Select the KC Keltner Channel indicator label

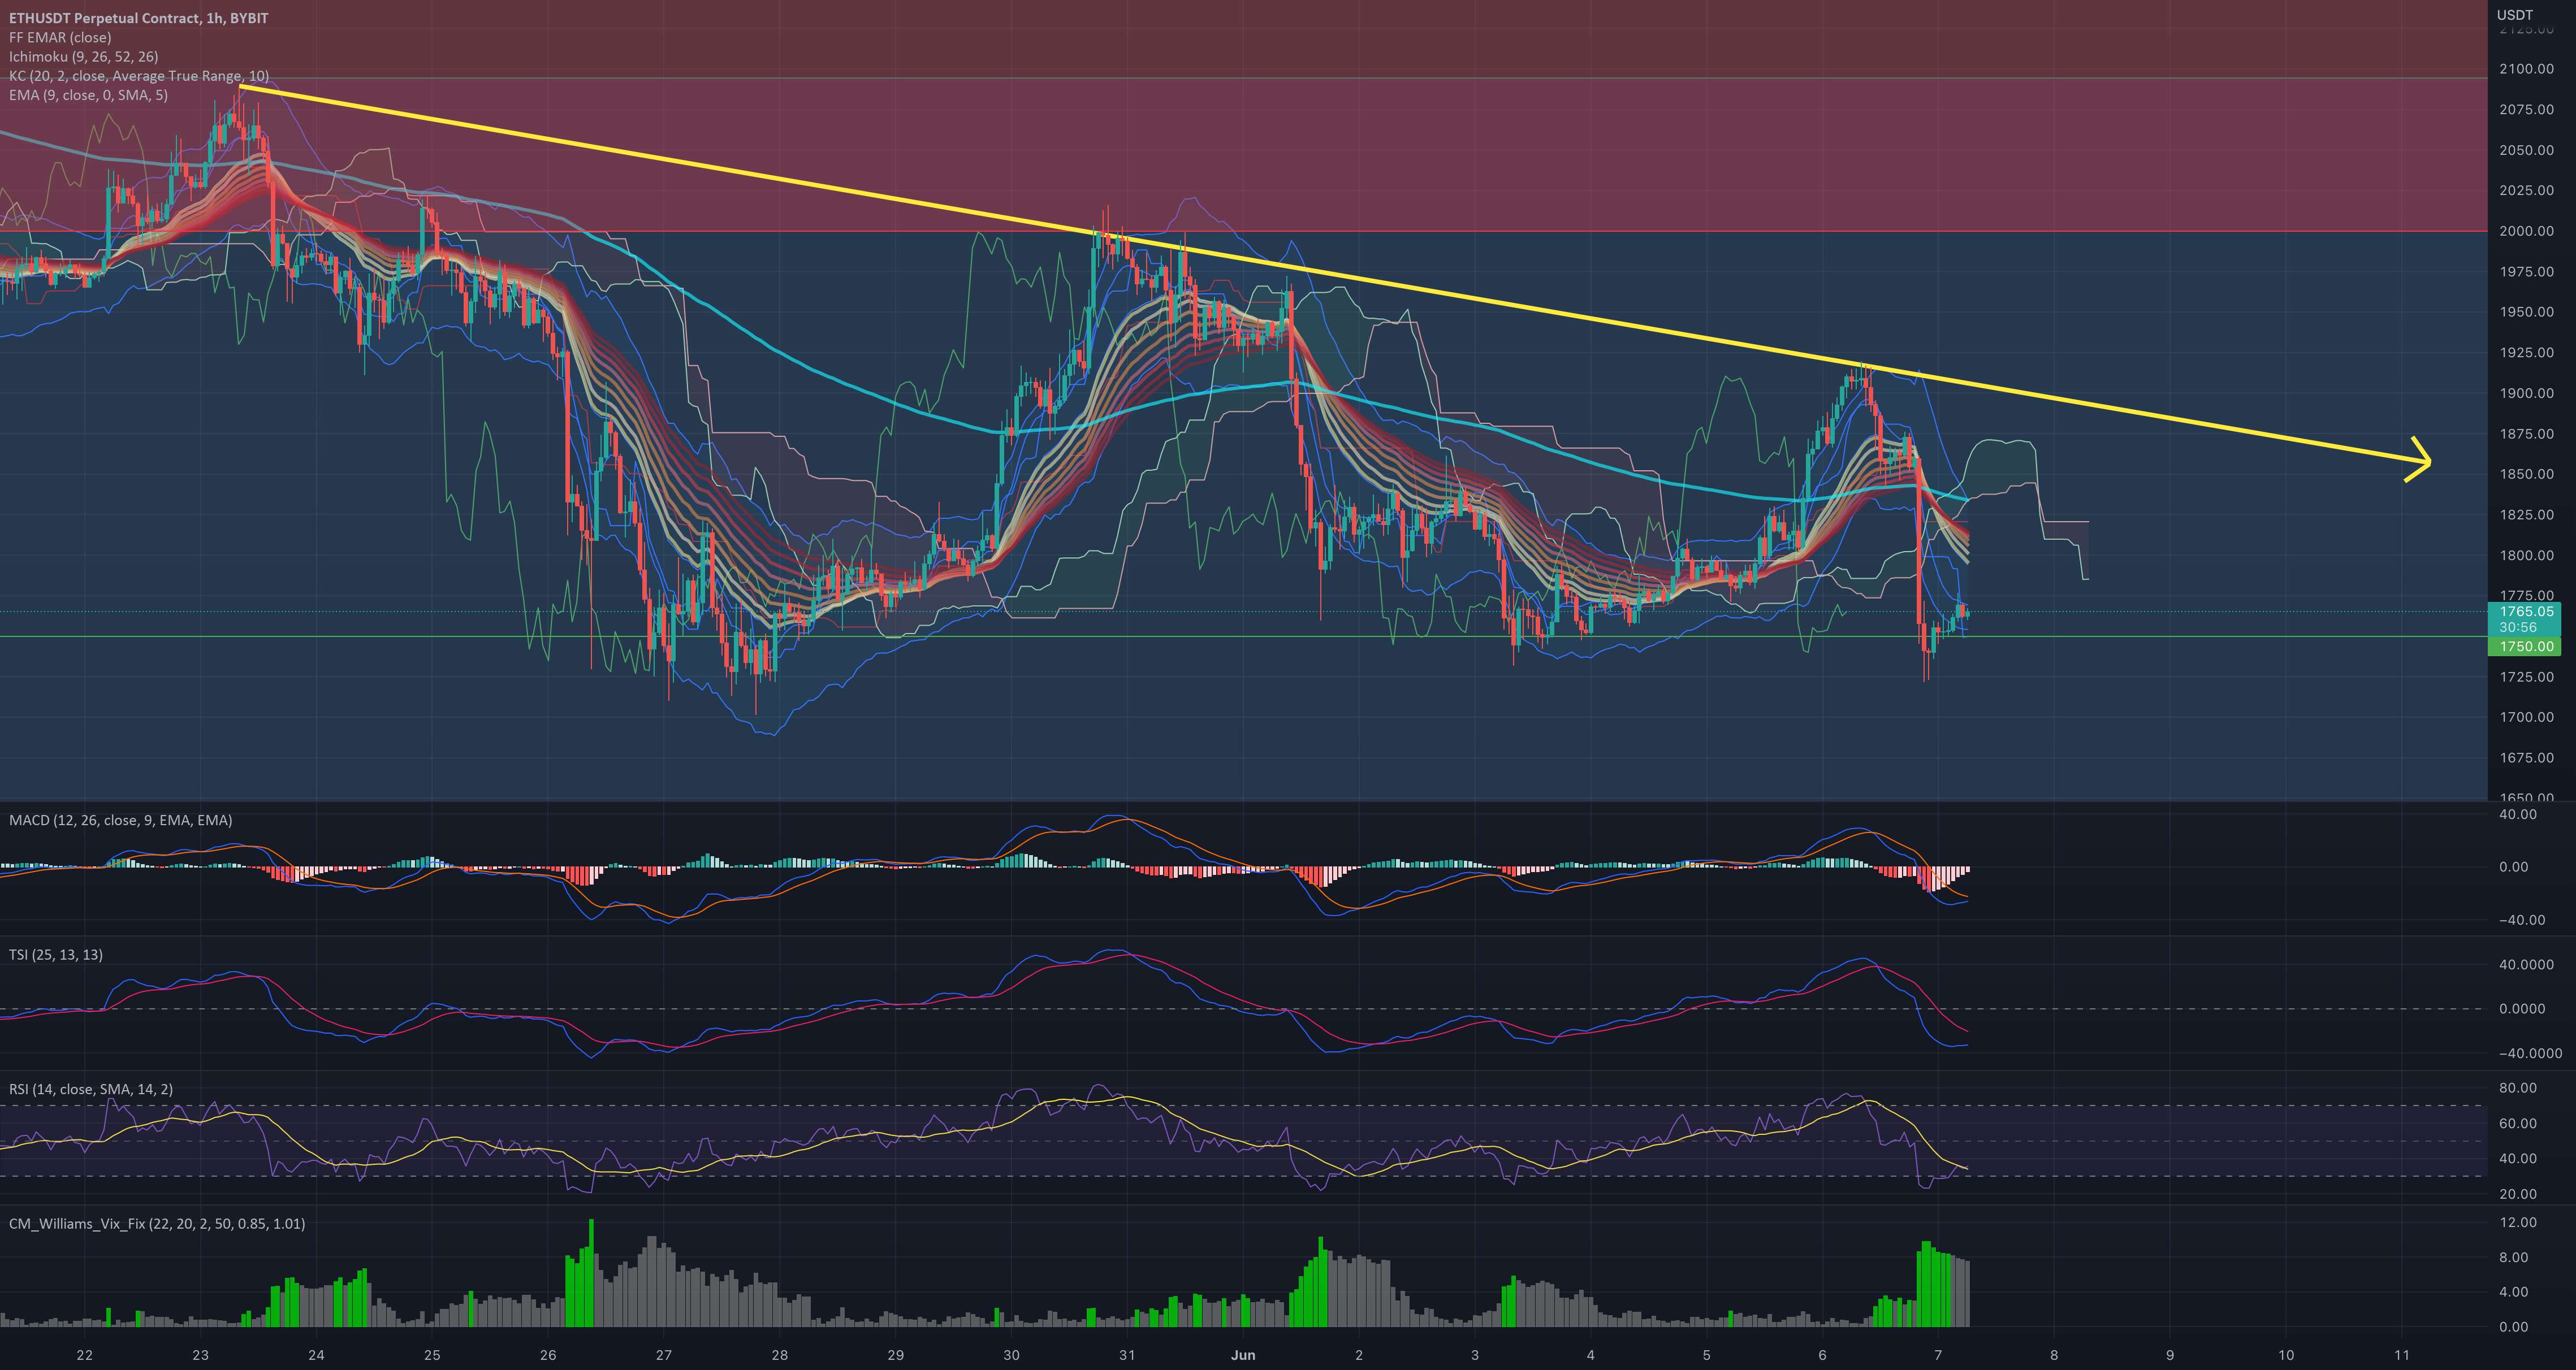[x=138, y=76]
